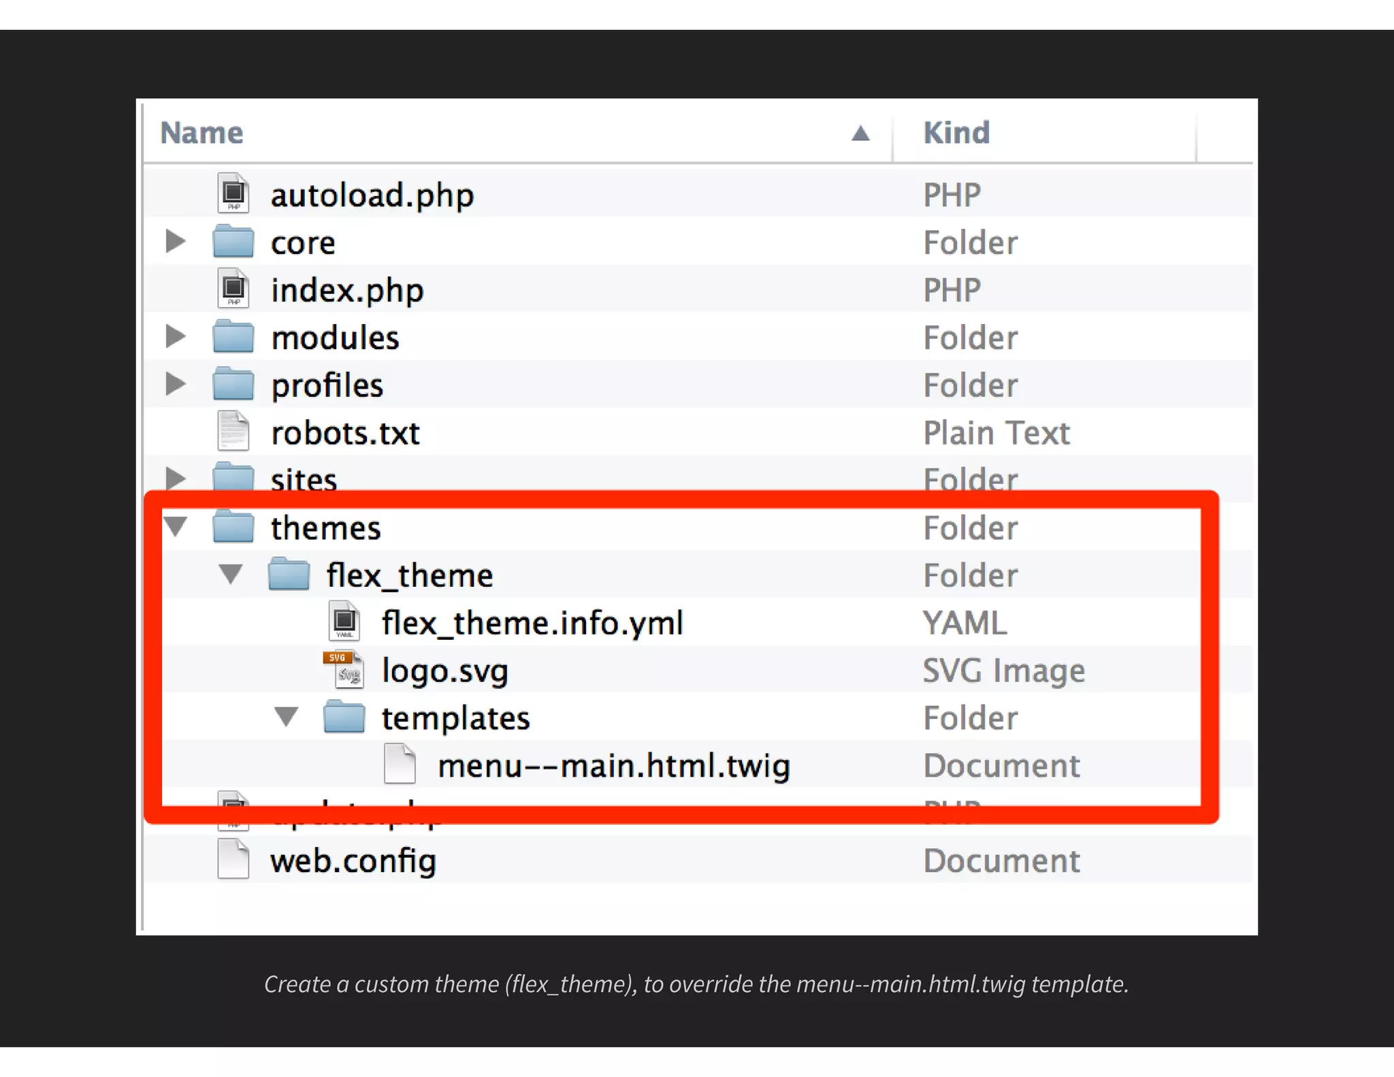
Task: Click the web.config document icon
Action: 233,859
